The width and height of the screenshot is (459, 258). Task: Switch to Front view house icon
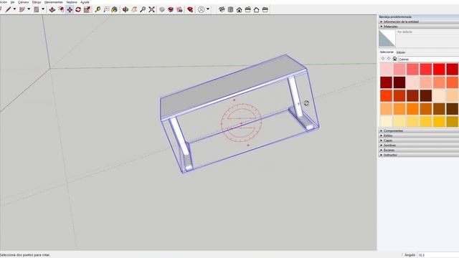tap(239, 9)
